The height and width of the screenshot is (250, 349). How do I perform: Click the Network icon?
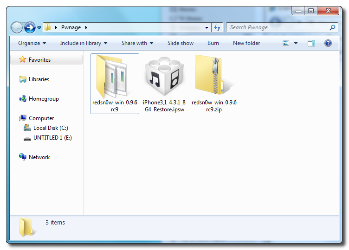coord(22,157)
